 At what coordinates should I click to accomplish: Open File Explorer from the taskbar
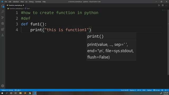tap(21, 93)
